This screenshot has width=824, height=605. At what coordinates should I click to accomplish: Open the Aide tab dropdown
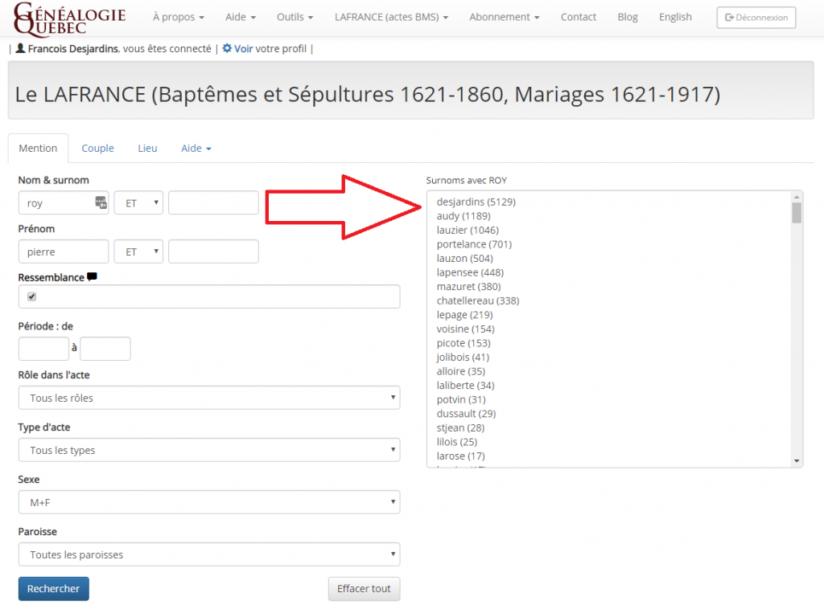tap(196, 149)
